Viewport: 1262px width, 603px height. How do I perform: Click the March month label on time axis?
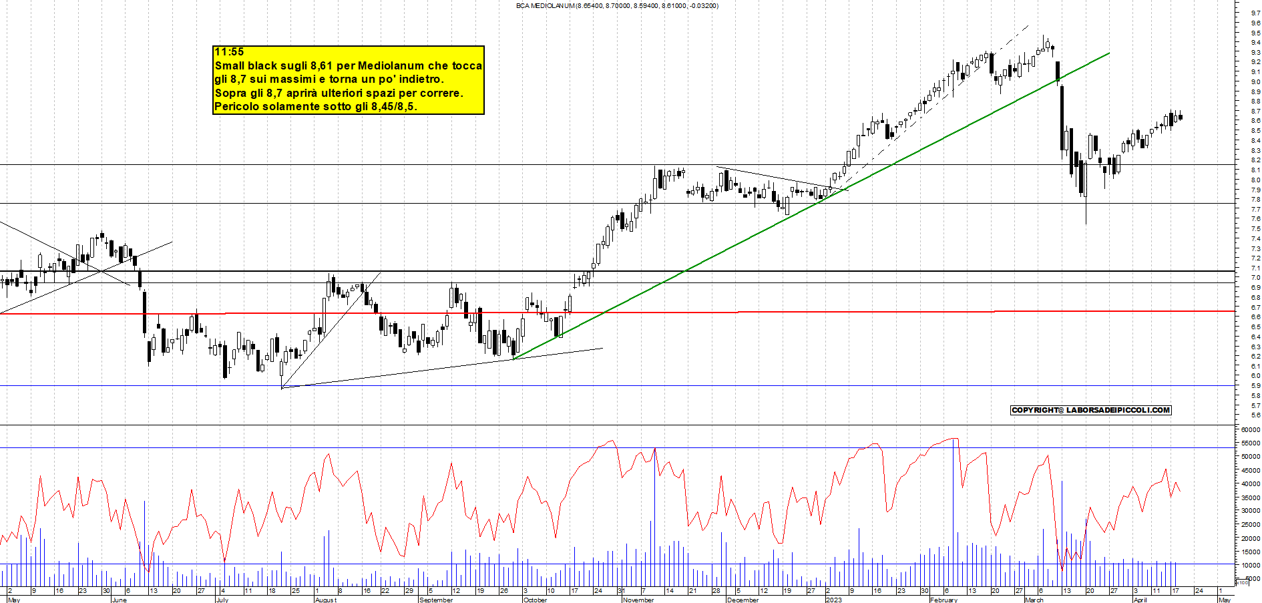[1034, 600]
